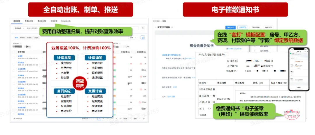Open the 更多 dropdown
The image size is (315, 135).
coord(133,38)
